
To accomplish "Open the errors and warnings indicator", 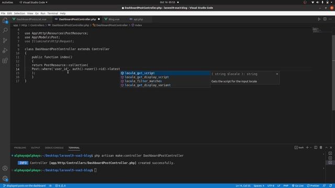I will pyautogui.click(x=61, y=186).
